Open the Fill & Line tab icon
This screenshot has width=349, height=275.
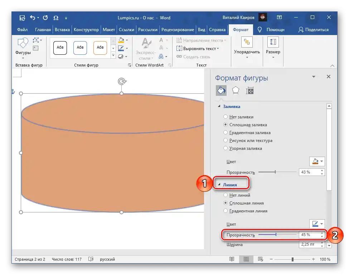[x=221, y=91]
